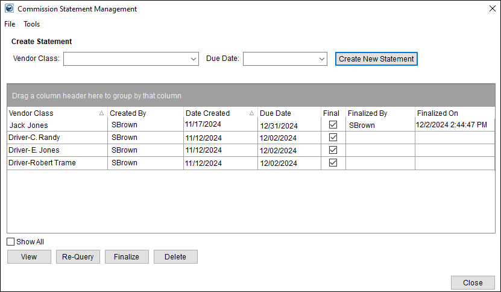Open the Tools menu
501x292 pixels.
pyautogui.click(x=32, y=24)
